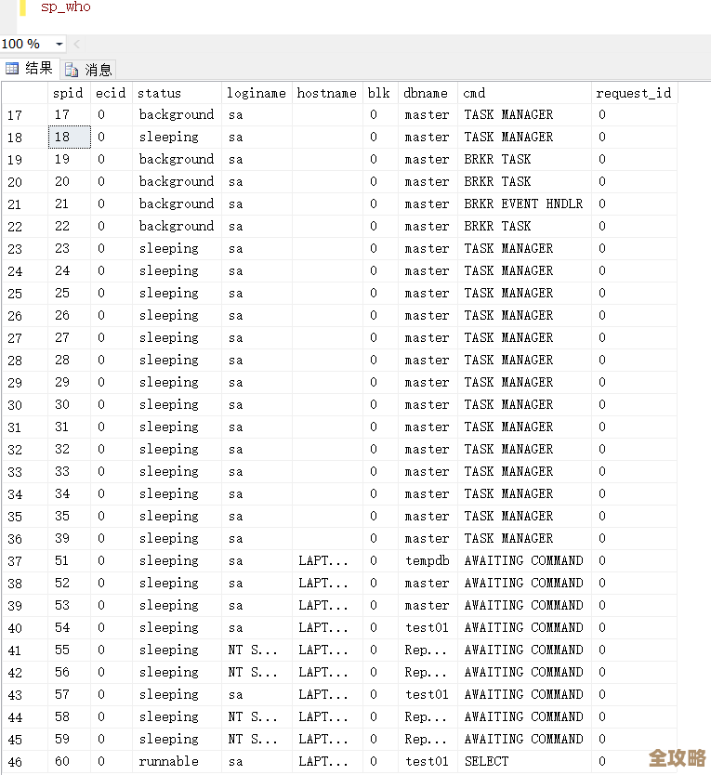Click the BRKR EVENT HNDLR cmd cell
The image size is (711, 775).
(x=523, y=204)
